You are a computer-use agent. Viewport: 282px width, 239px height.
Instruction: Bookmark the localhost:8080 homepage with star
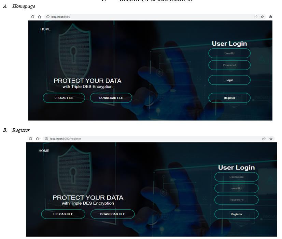pyautogui.click(x=262, y=17)
